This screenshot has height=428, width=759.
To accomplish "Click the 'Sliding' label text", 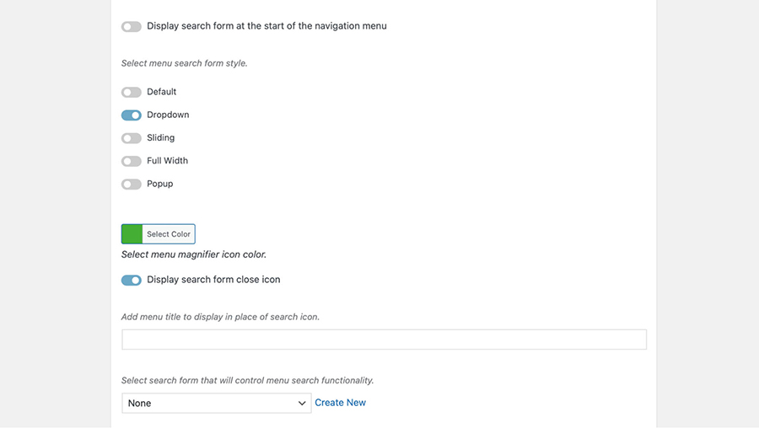I will pos(161,138).
